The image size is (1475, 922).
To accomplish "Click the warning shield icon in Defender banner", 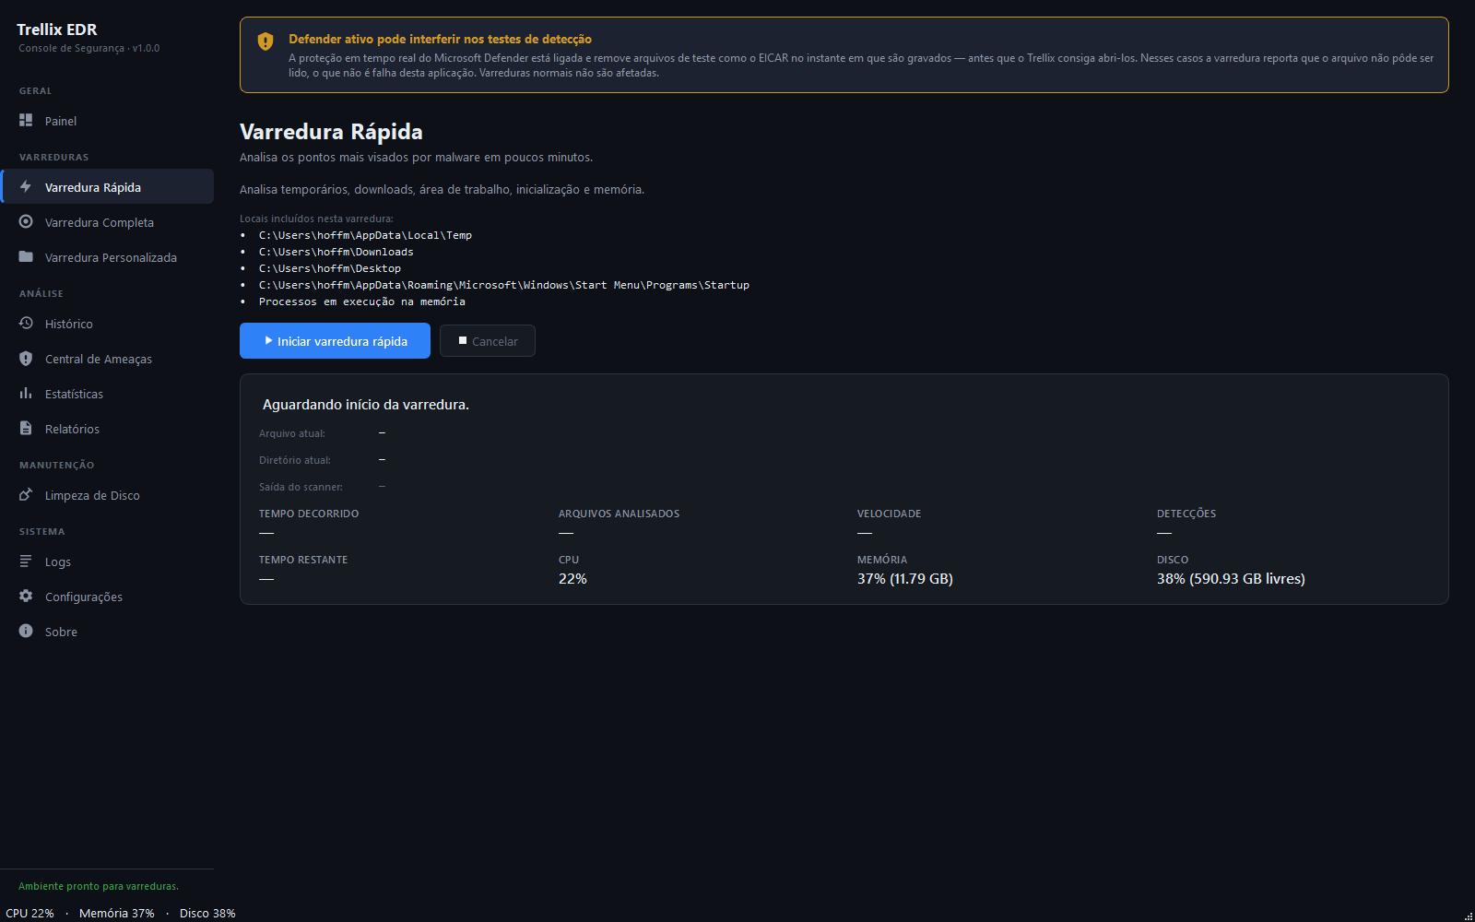I will tap(265, 41).
